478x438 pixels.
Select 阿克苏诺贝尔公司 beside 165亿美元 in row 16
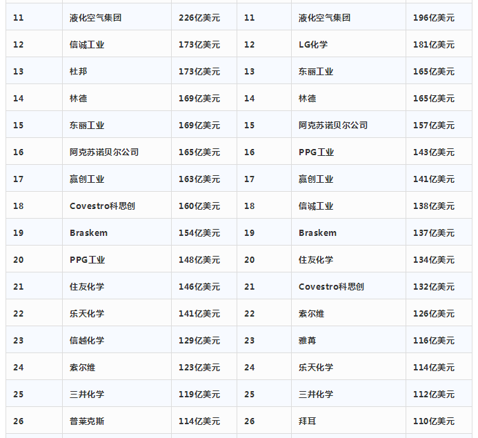104,152
